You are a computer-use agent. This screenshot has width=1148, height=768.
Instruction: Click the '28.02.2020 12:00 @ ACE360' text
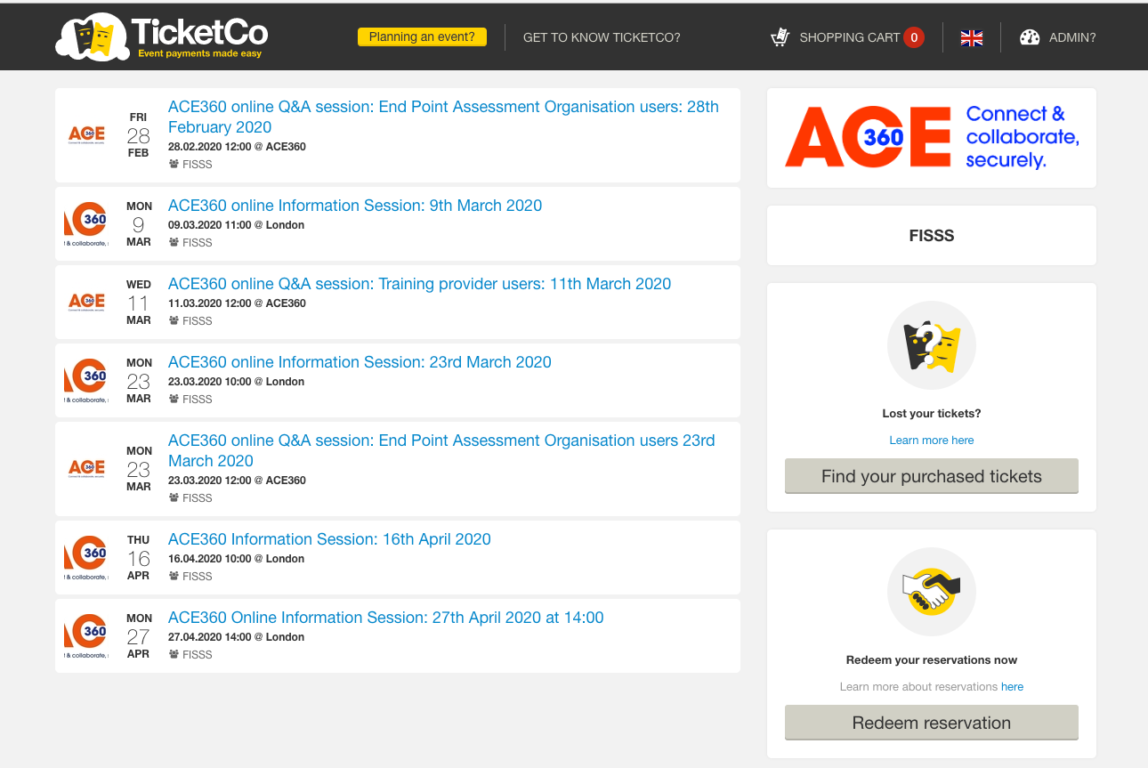[x=237, y=147]
